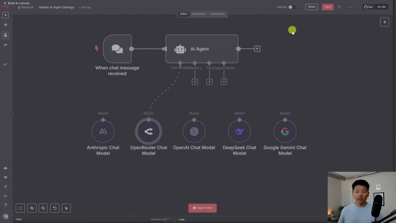Open the templates box icon in sidebar

point(5,177)
